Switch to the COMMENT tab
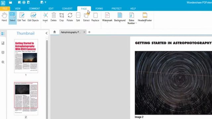 (34, 9)
